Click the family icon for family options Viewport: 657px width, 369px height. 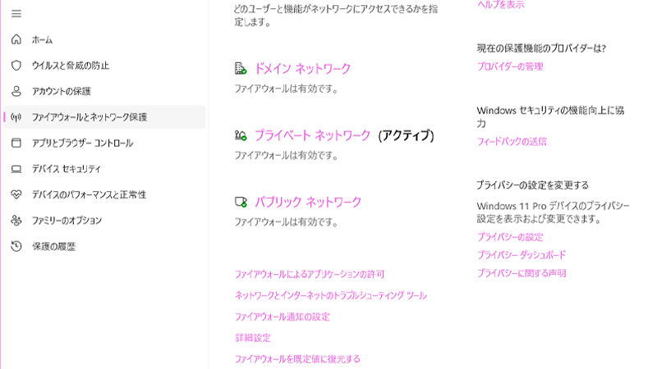coord(16,220)
